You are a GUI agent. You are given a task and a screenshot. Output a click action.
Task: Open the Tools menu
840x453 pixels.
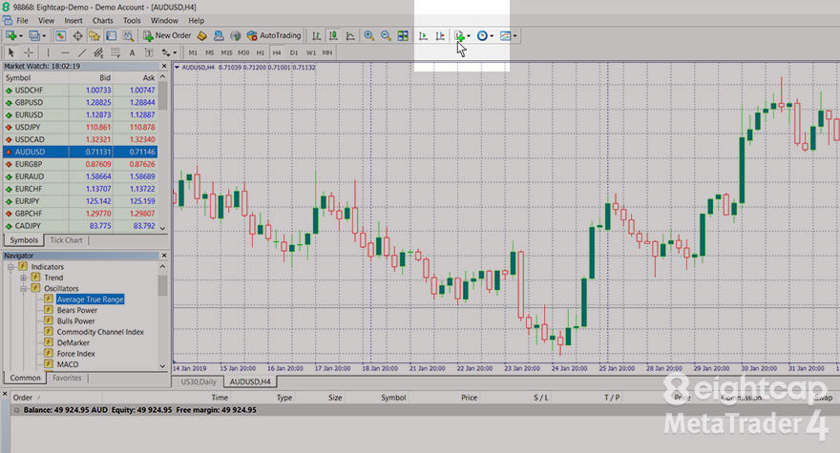(x=132, y=20)
